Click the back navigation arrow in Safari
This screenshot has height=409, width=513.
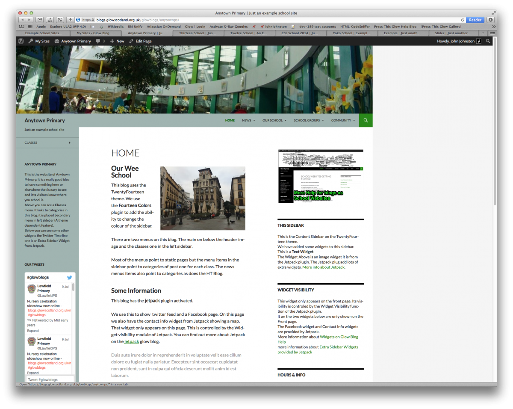(x=22, y=19)
